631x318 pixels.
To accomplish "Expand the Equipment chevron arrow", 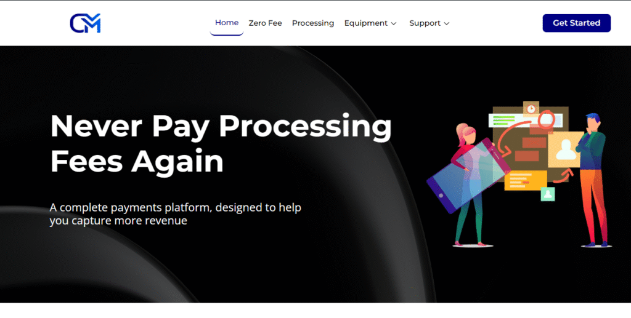I will click(x=394, y=24).
